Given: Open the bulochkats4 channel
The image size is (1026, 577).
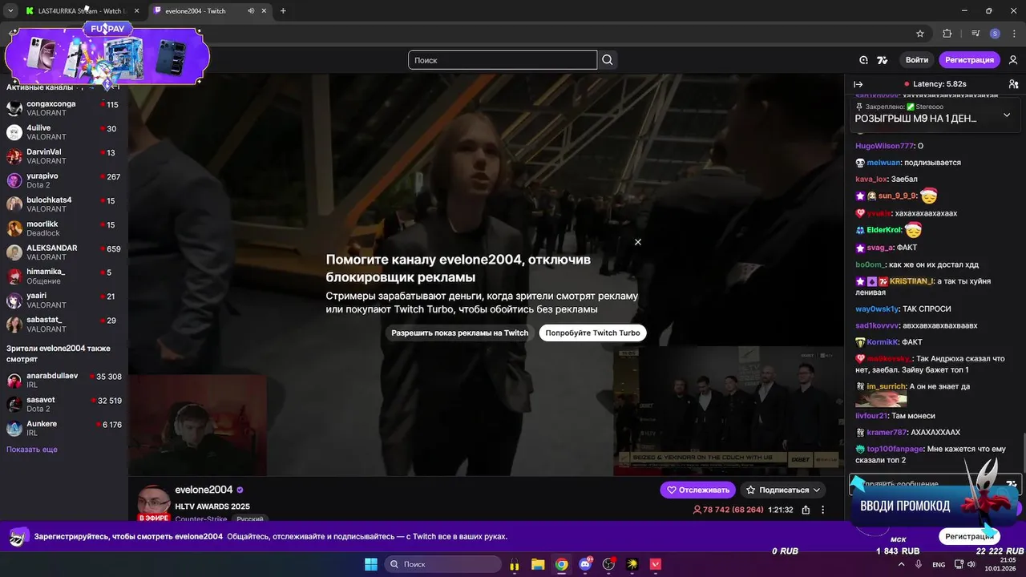Looking at the screenshot, I should 64,204.
